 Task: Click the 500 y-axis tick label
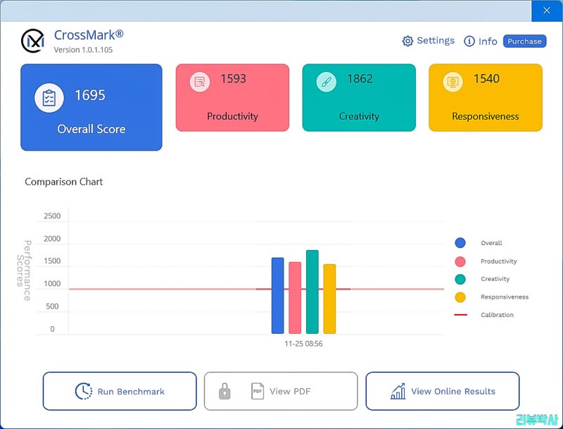[x=52, y=306]
